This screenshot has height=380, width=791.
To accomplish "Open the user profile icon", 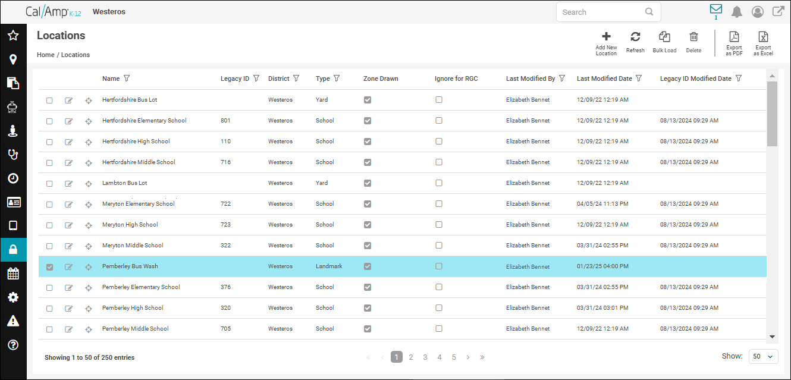I will pyautogui.click(x=757, y=12).
